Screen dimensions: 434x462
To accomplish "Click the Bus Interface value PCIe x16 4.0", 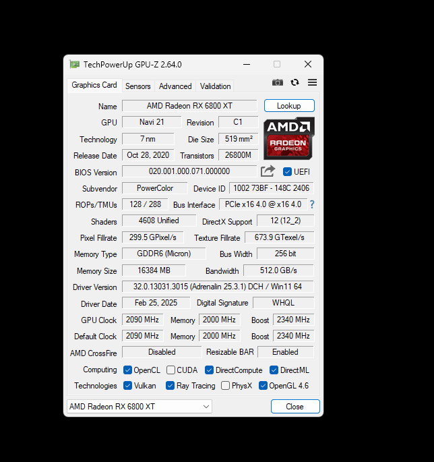I will point(263,204).
